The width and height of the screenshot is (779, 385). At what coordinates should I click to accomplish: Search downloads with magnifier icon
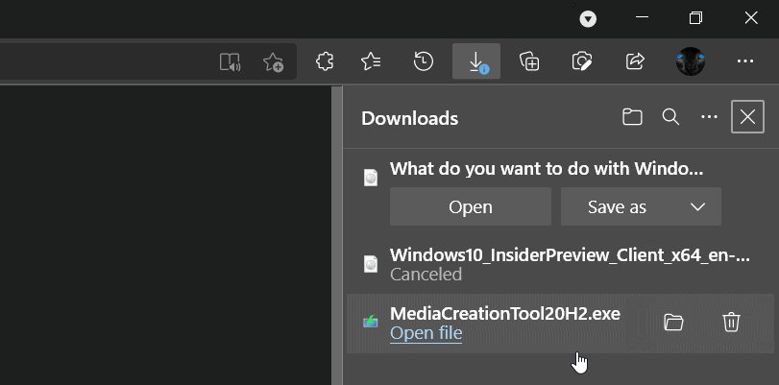pos(670,117)
